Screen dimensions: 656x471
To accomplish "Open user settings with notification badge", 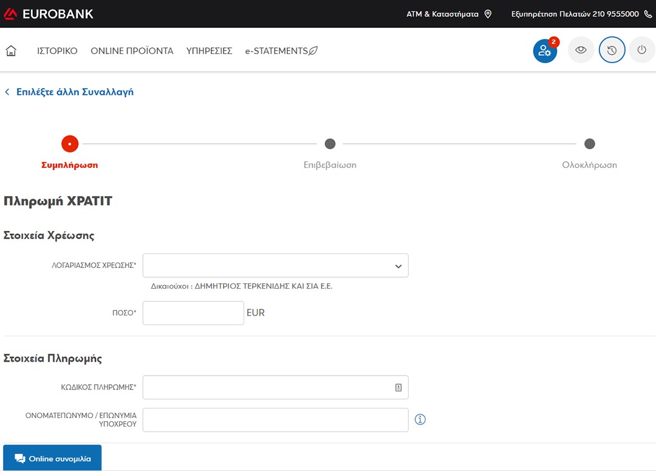I will [x=545, y=51].
